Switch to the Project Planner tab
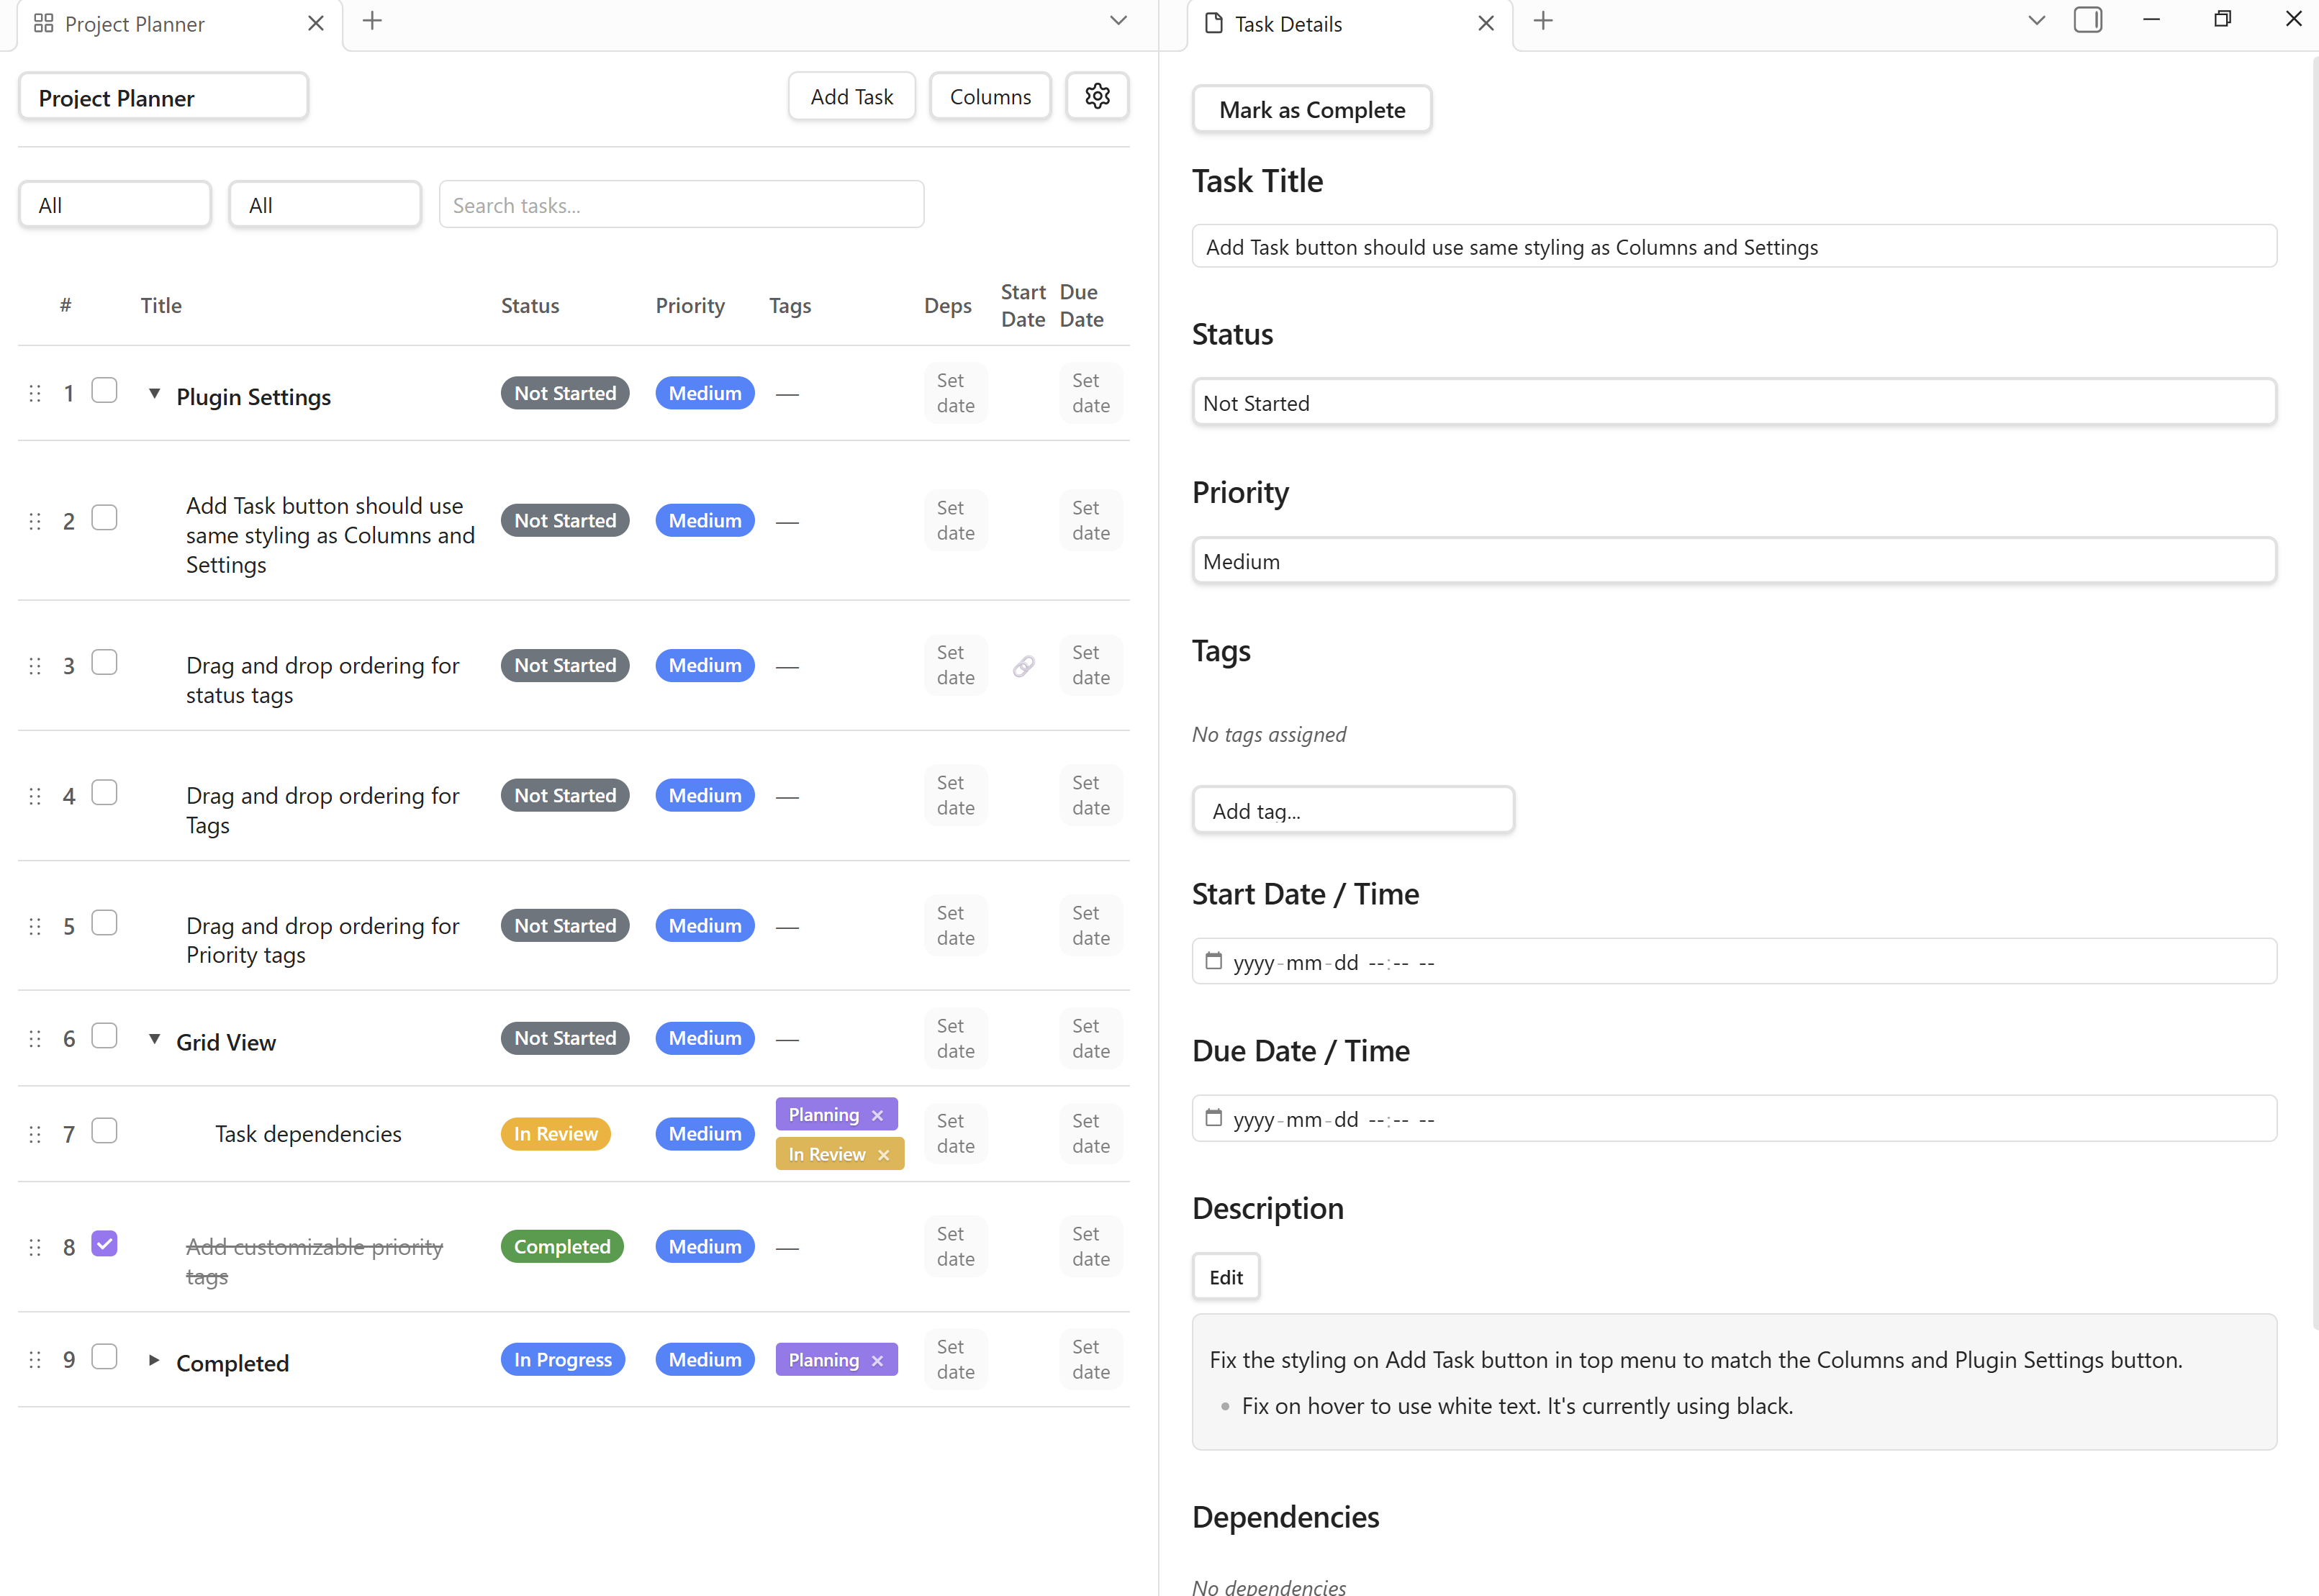Screen dimensions: 2319x1596 click(135, 24)
